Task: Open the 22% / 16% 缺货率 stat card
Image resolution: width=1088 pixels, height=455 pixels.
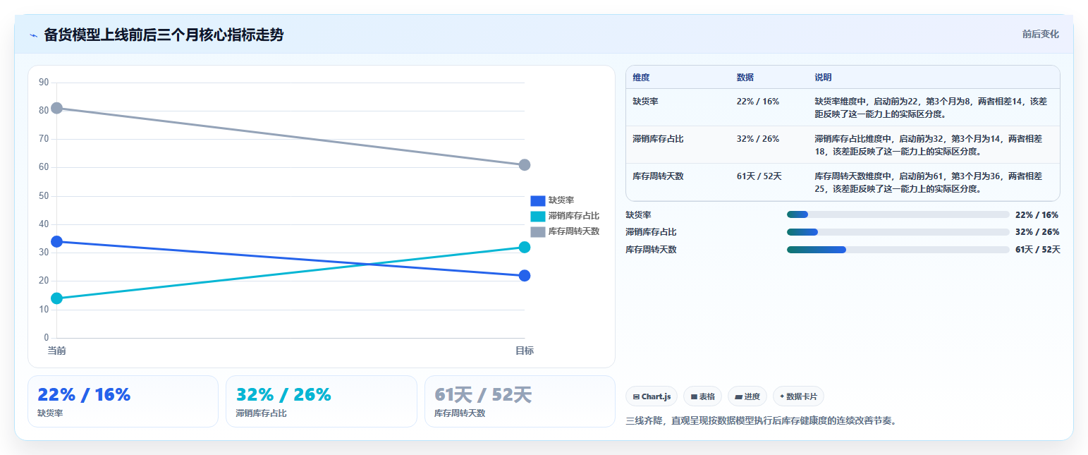Action: click(x=123, y=401)
